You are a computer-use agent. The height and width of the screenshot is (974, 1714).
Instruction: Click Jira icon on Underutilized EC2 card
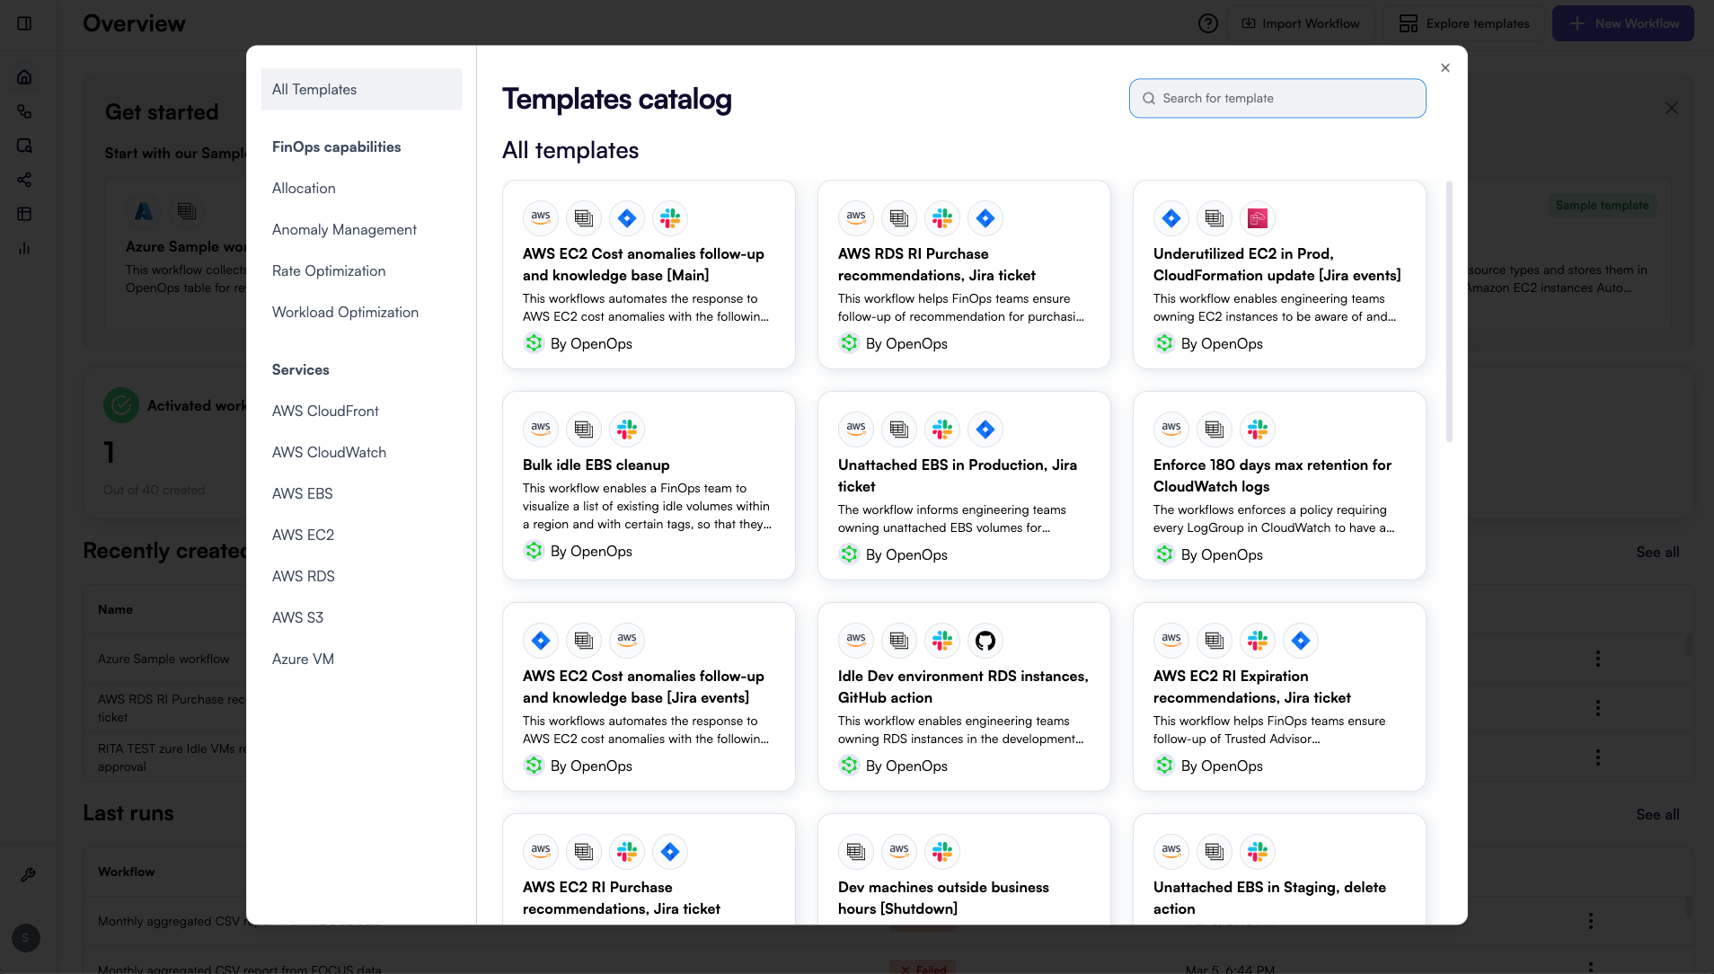coord(1171,218)
